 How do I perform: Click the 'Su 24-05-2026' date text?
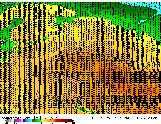coord(107,118)
